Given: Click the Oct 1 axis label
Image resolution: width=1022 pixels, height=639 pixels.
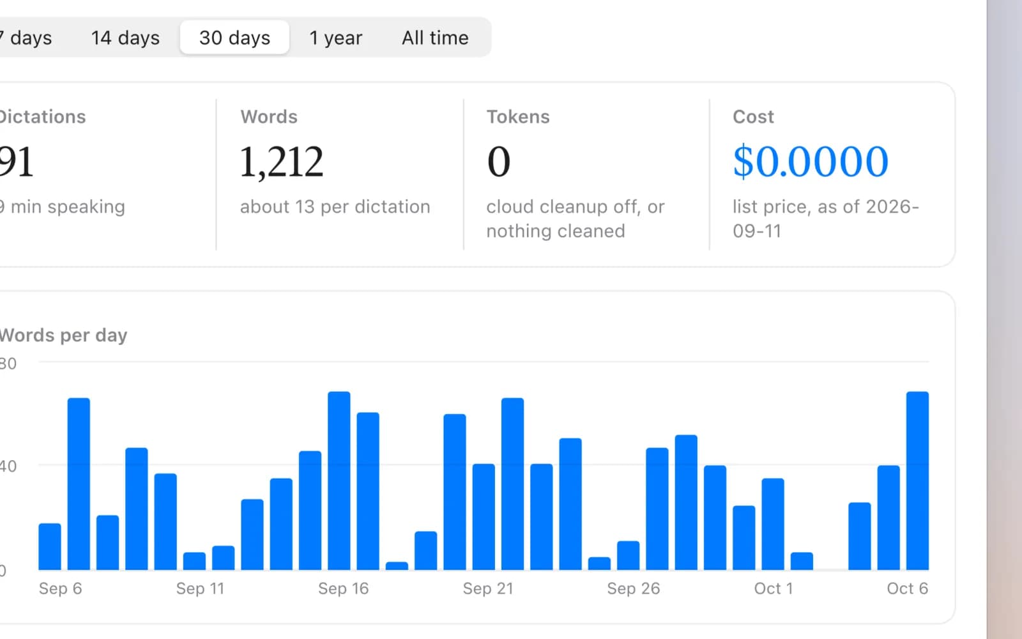Looking at the screenshot, I should tap(773, 589).
